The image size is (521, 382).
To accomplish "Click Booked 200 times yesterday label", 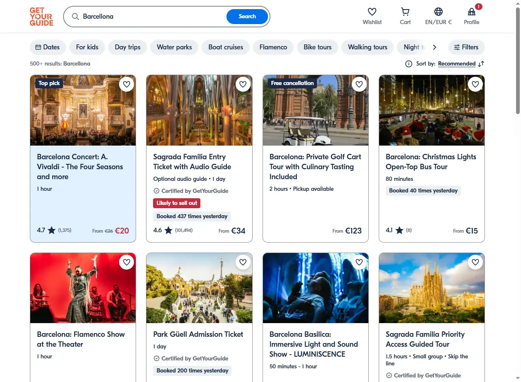I will point(192,370).
